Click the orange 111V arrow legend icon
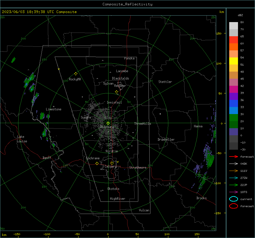 tap(233, 171)
